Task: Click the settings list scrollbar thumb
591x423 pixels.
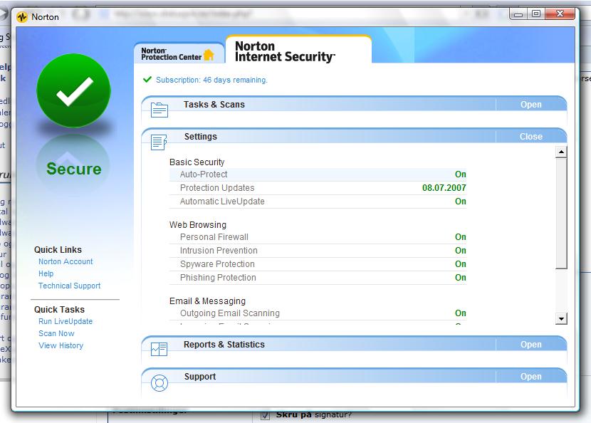Action: pos(561,214)
